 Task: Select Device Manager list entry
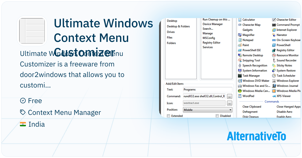pyautogui.click(x=213, y=24)
